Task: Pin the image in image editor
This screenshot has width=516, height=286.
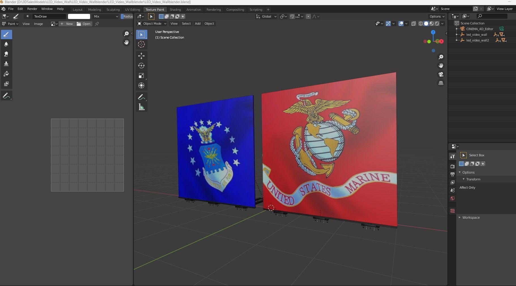Action: (x=97, y=24)
